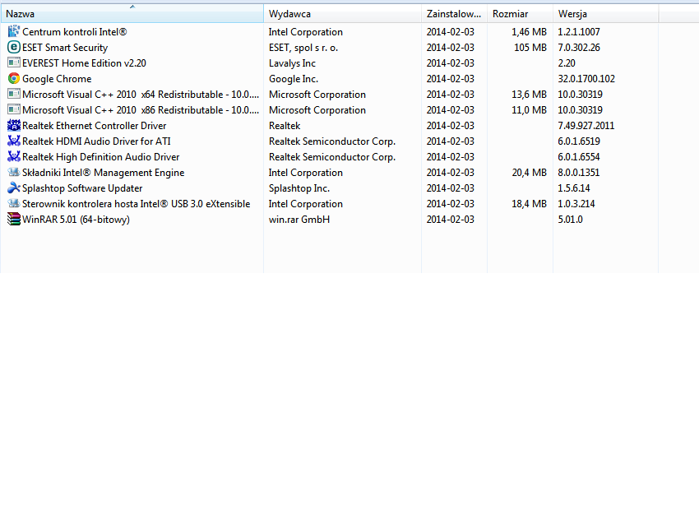Click version number 7.49.927.2011
Viewport: 699px width, 505px height.
pyautogui.click(x=586, y=126)
